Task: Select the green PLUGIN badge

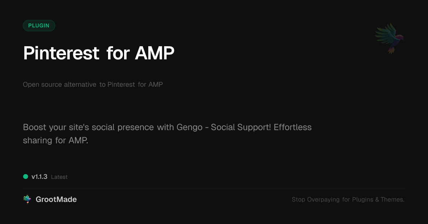Action: (x=39, y=26)
